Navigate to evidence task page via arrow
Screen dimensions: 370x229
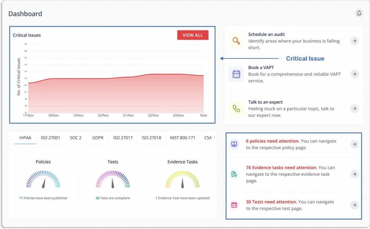tap(354, 174)
